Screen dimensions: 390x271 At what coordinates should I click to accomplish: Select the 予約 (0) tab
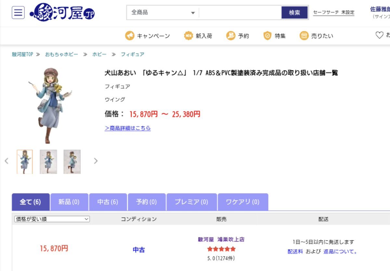(147, 202)
